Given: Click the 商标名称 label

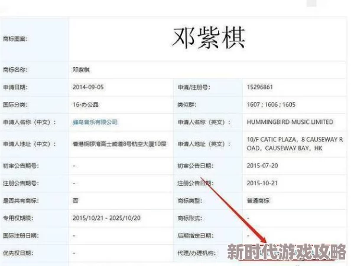Looking at the screenshot, I should click(x=15, y=70).
